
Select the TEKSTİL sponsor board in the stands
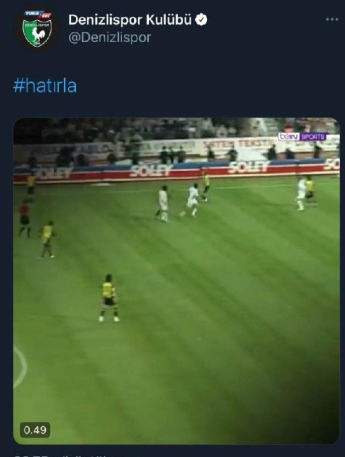coord(238,143)
